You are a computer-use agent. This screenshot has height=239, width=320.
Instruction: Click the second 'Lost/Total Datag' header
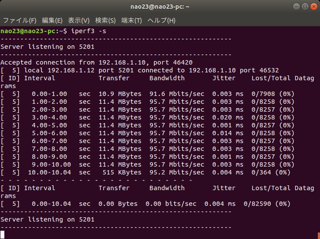pos(283,188)
